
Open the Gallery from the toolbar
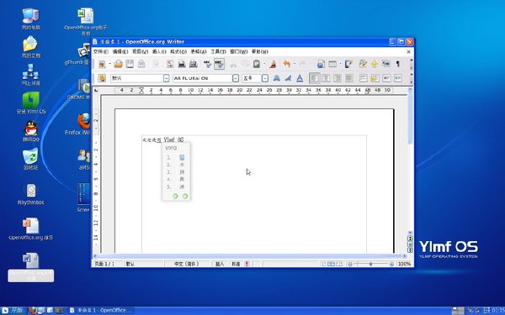(386, 64)
